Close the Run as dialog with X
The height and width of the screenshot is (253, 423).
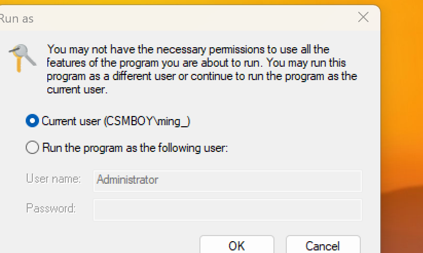pos(363,17)
